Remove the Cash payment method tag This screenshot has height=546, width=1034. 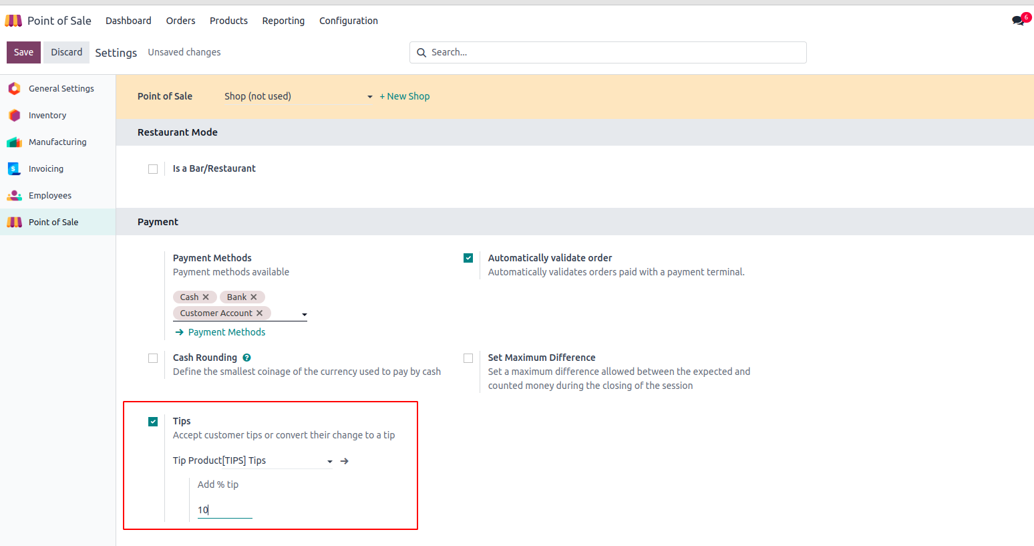click(206, 297)
